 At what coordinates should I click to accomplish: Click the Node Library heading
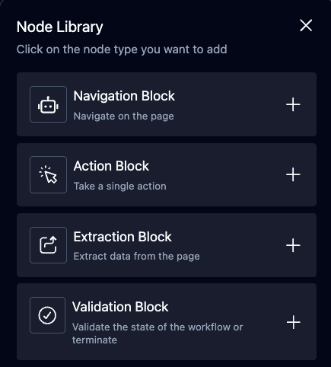(x=60, y=27)
